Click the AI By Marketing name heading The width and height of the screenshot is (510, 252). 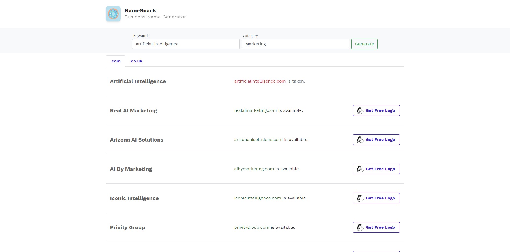pyautogui.click(x=131, y=169)
